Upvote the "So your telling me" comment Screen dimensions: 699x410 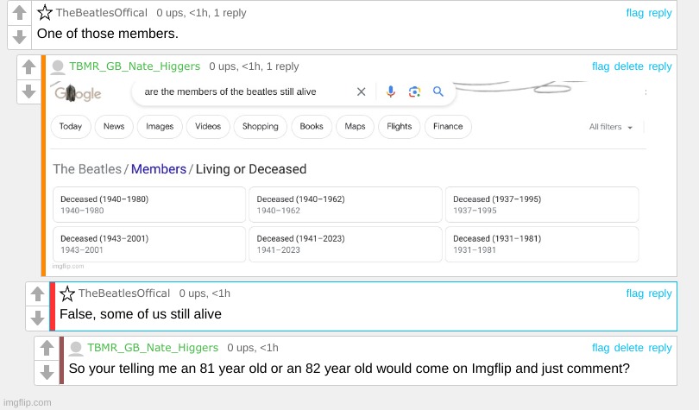pyautogui.click(x=46, y=349)
